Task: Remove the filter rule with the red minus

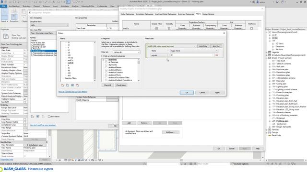Action: tap(217, 55)
